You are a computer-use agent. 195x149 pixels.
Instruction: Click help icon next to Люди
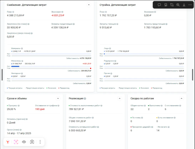pyautogui.click(x=110, y=48)
